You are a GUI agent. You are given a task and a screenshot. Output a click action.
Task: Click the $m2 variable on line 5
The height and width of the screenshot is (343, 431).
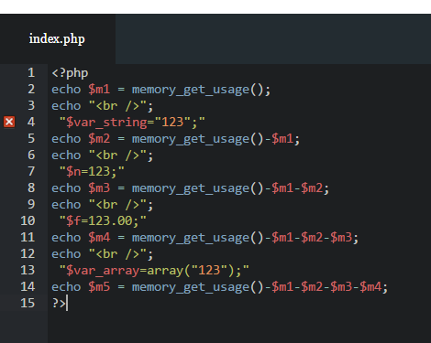(x=99, y=139)
